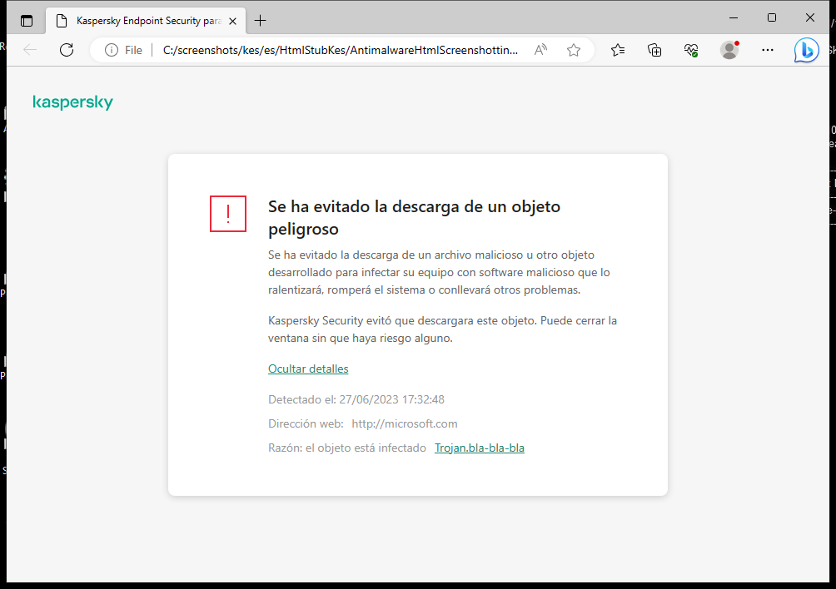Open the Collections icon
The width and height of the screenshot is (836, 589).
(654, 50)
